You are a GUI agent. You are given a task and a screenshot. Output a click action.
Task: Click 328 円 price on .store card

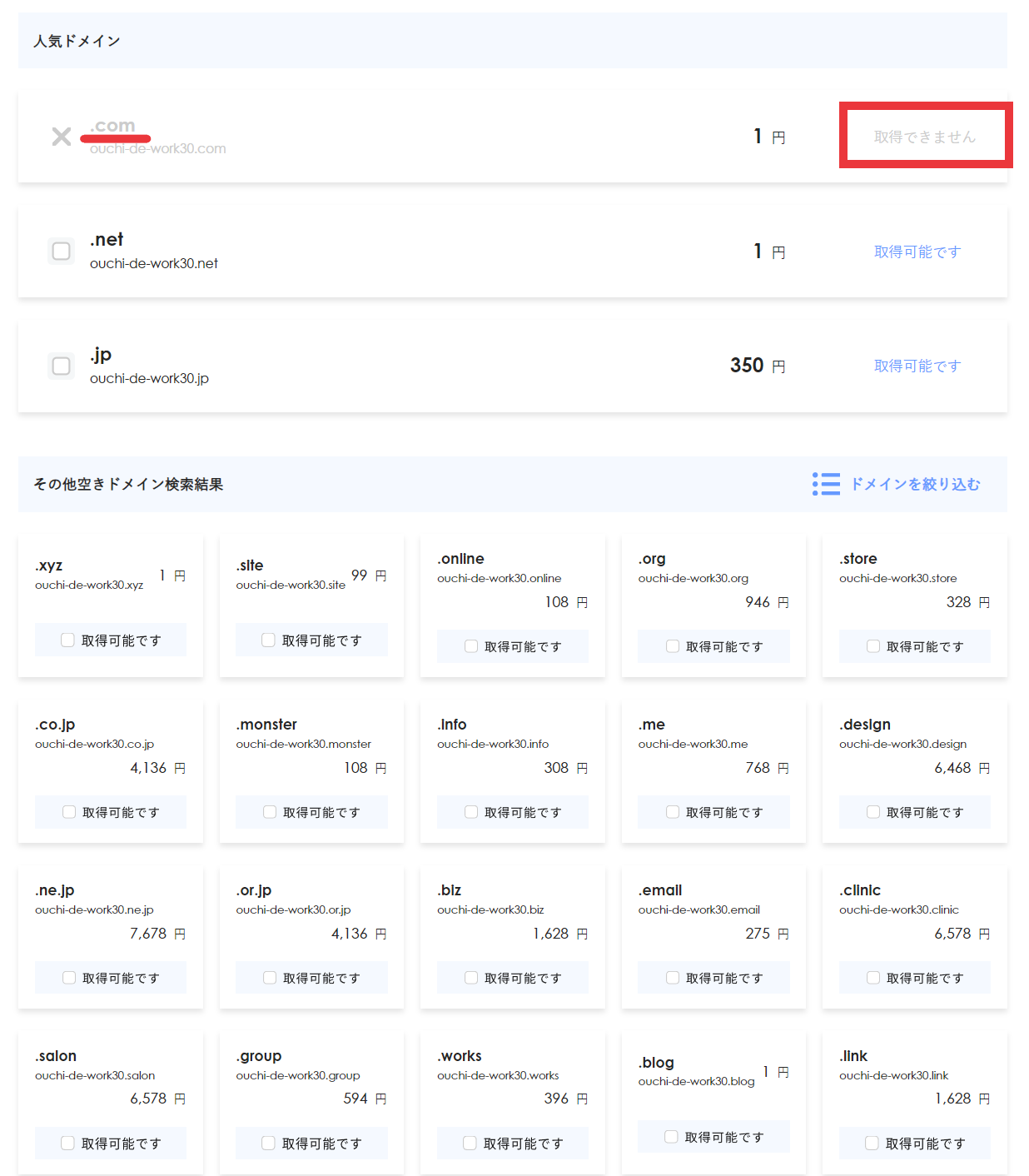click(968, 602)
